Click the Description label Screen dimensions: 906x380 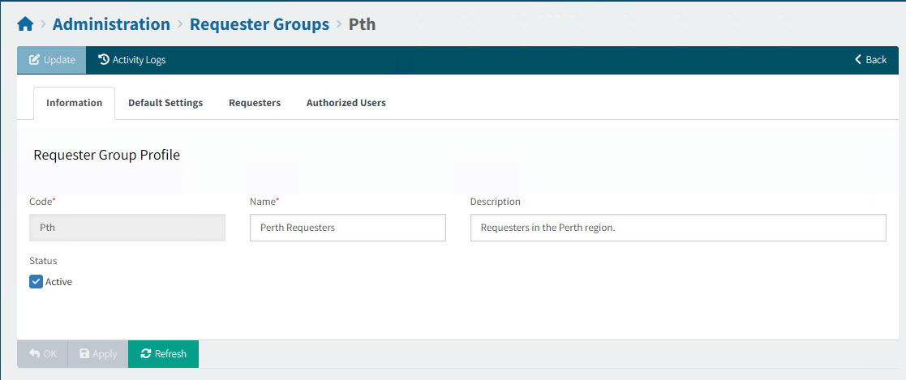pos(496,202)
